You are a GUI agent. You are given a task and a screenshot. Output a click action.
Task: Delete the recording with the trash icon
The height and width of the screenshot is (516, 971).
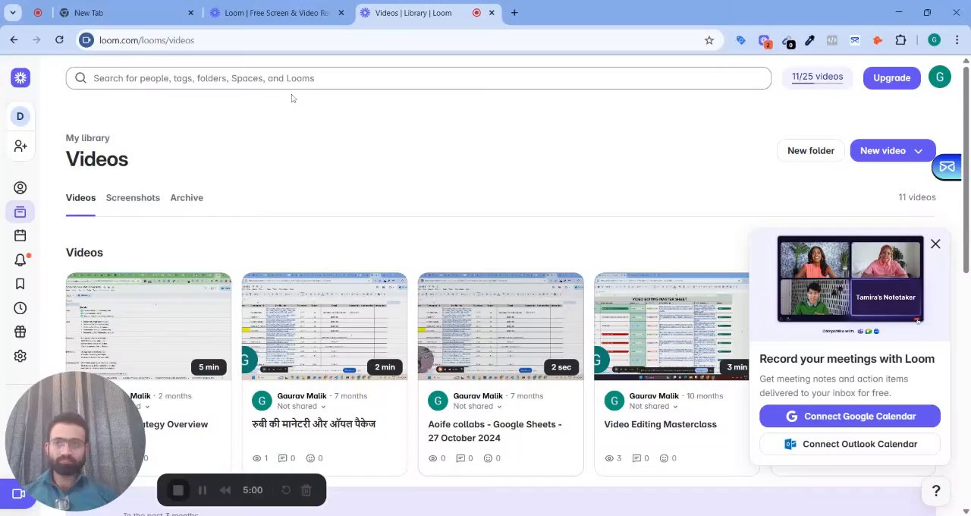point(306,490)
